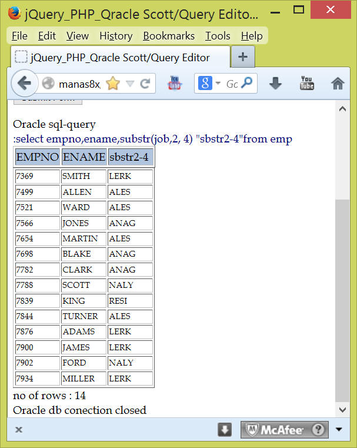357x448 pixels.
Task: Click the gray YouTube toolbar icon
Action: pyautogui.click(x=307, y=83)
